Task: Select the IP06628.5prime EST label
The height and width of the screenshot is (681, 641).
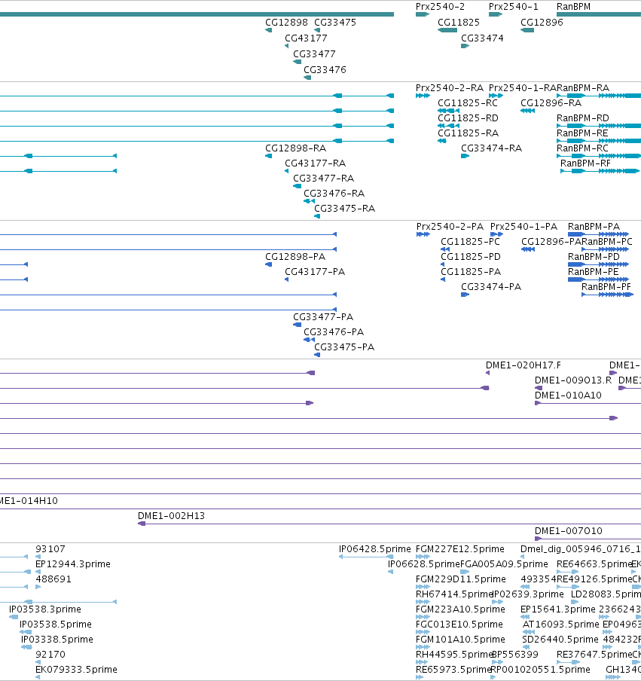Action: click(x=423, y=564)
